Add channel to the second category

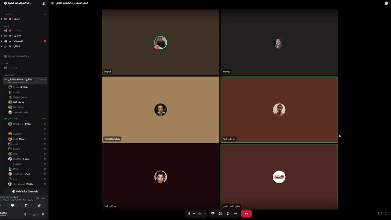point(45,26)
